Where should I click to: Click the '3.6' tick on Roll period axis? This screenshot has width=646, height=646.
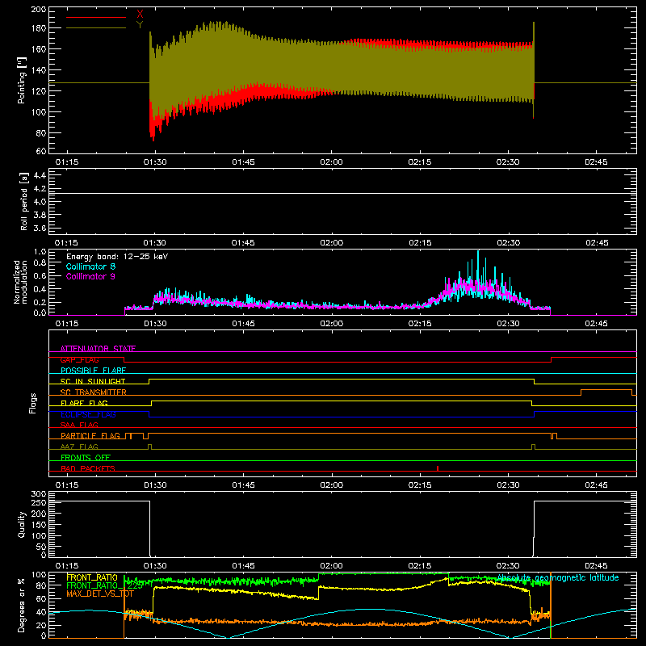coord(40,228)
